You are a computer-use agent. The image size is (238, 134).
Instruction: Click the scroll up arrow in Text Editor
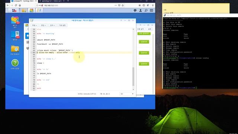click(133, 29)
